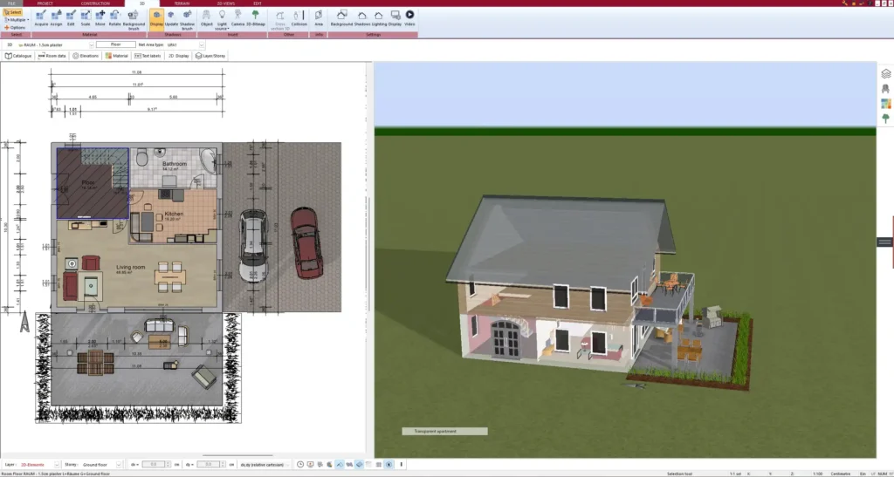The height and width of the screenshot is (477, 894).
Task: Select the Scale material icon
Action: pyautogui.click(x=86, y=18)
